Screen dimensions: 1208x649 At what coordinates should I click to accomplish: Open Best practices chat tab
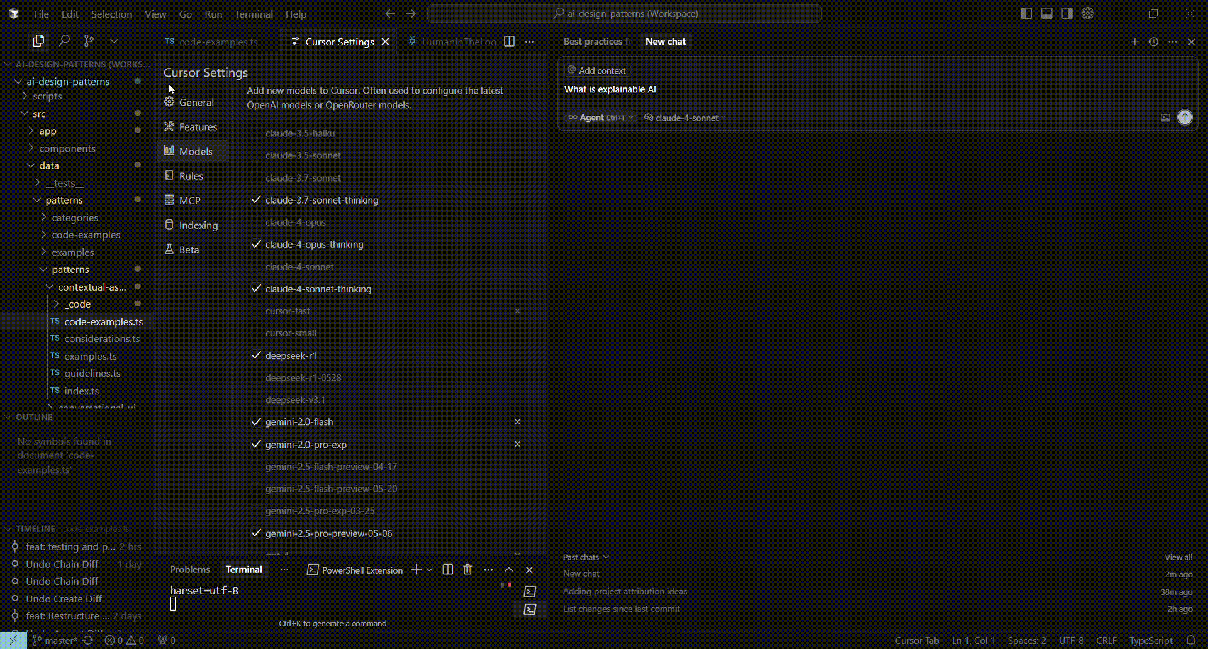(596, 42)
